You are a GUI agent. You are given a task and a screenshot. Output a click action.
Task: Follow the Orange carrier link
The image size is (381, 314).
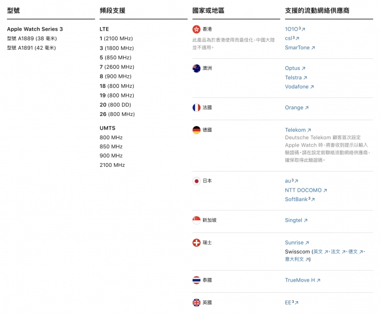click(296, 107)
